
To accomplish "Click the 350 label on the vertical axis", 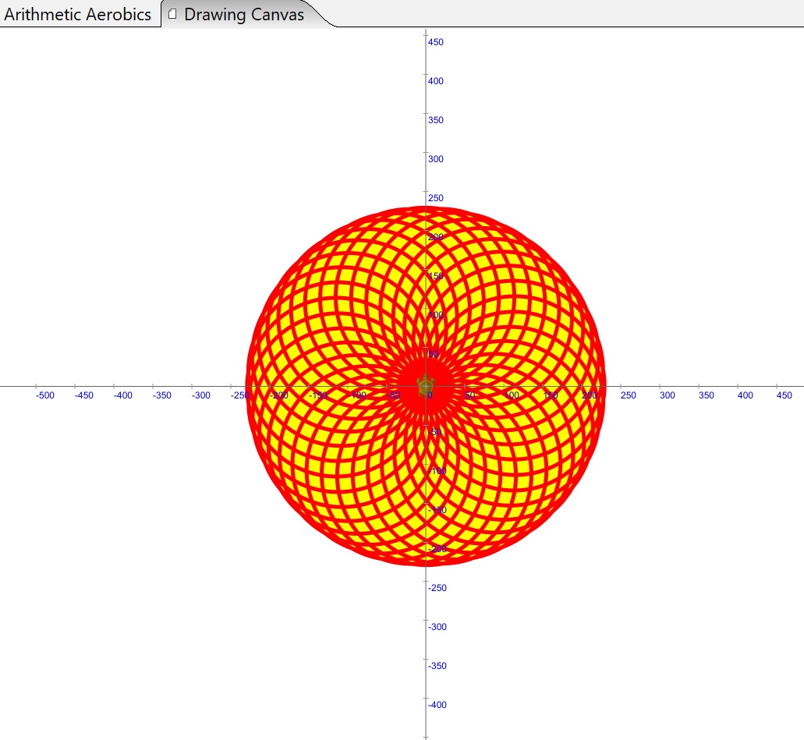I will (x=436, y=120).
